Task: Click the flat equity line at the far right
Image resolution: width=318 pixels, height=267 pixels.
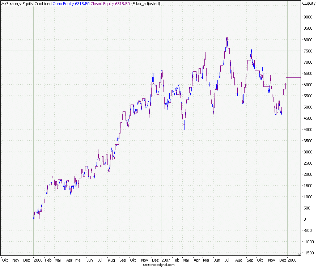Action: (294, 77)
